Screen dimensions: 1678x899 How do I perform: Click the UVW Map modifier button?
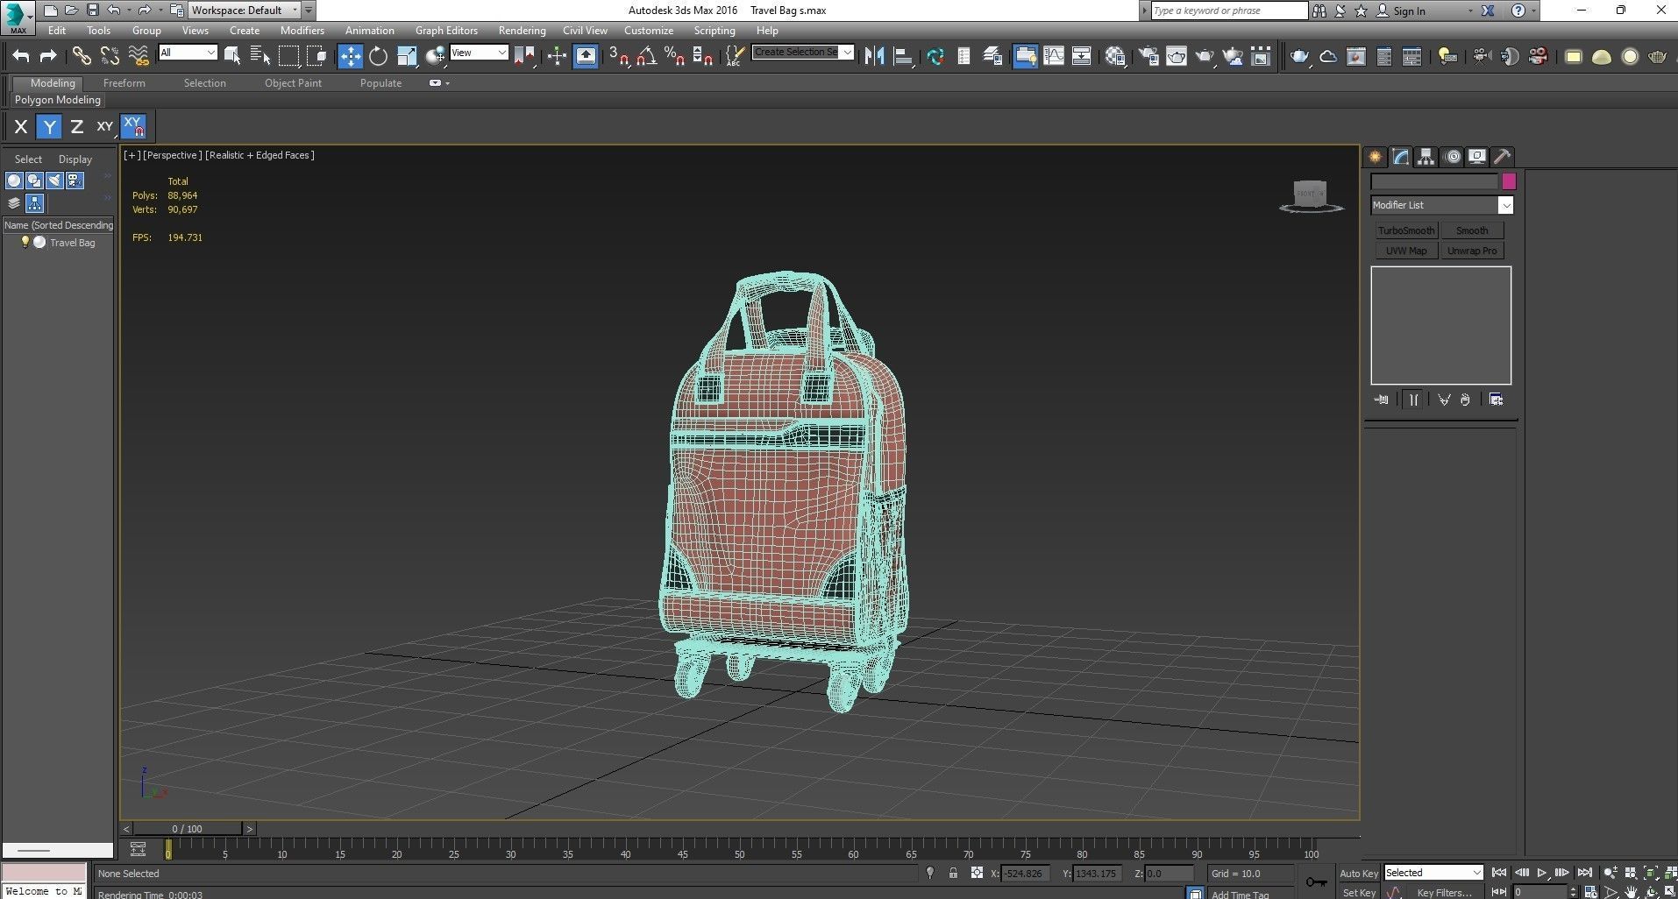point(1406,251)
